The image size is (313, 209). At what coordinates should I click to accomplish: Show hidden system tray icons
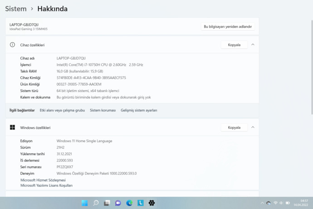[x=262, y=203]
